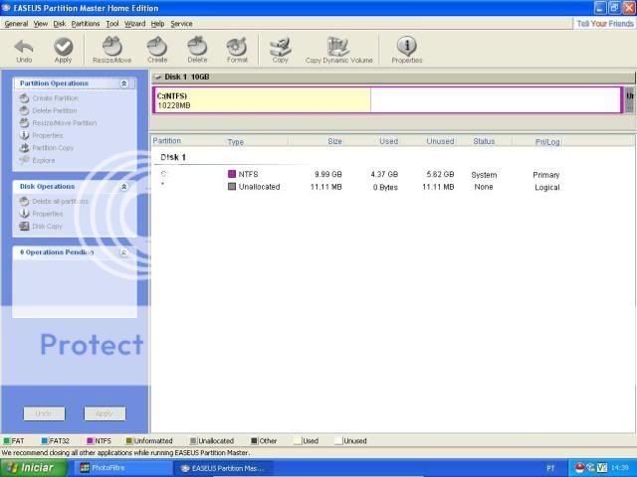The height and width of the screenshot is (477, 637).
Task: Click the PT language indicator in taskbar
Action: [550, 468]
